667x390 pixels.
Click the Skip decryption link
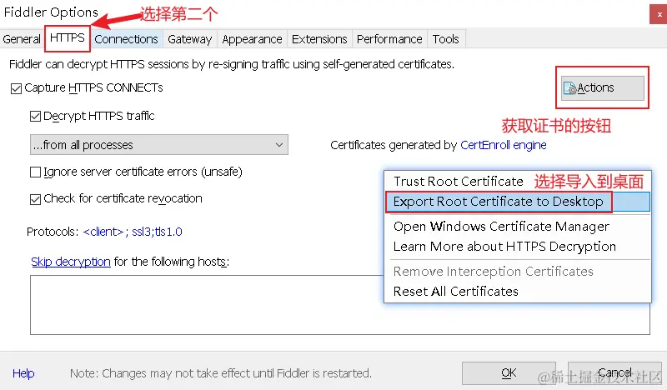71,262
